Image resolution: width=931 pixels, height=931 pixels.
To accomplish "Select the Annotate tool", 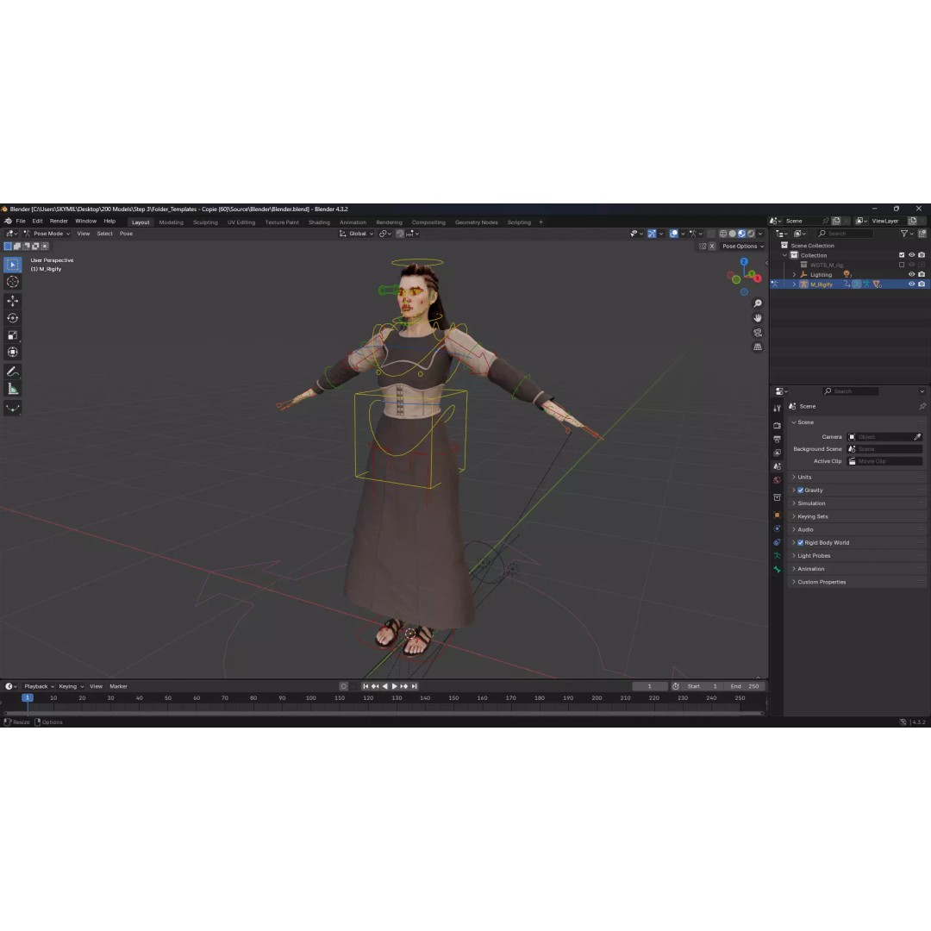I will click(x=12, y=372).
